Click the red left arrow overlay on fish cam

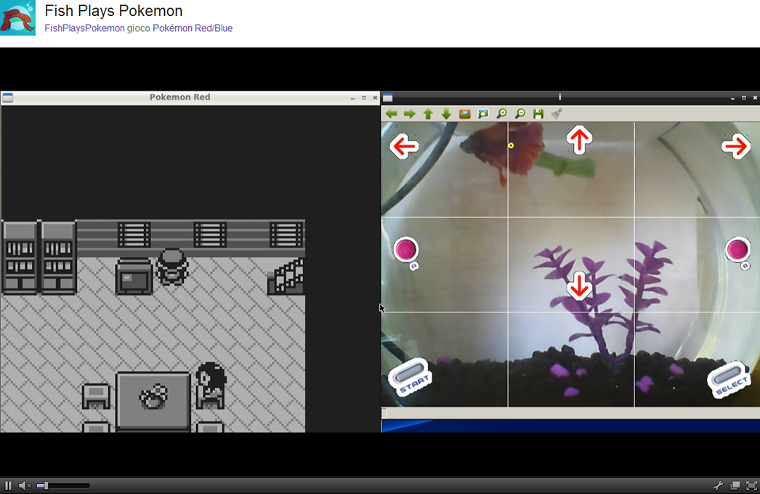point(404,146)
